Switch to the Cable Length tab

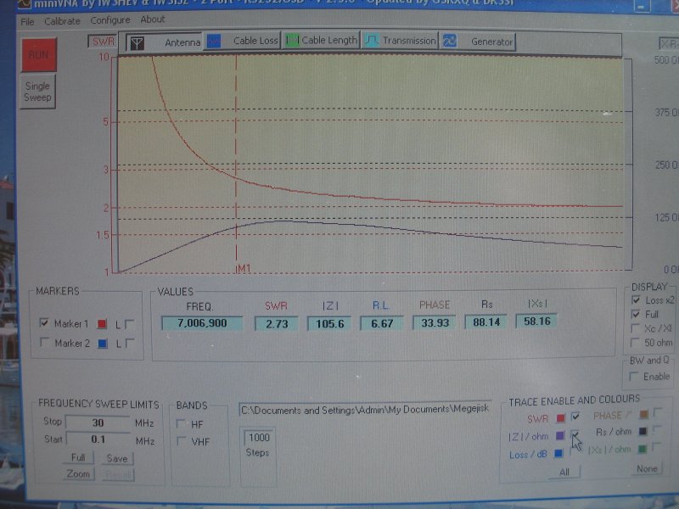pos(321,41)
